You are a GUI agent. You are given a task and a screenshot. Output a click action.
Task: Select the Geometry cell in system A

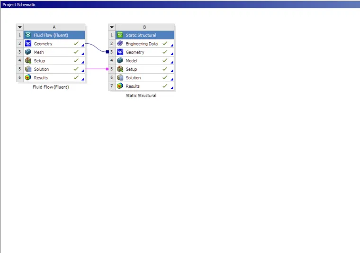pyautogui.click(x=54, y=44)
